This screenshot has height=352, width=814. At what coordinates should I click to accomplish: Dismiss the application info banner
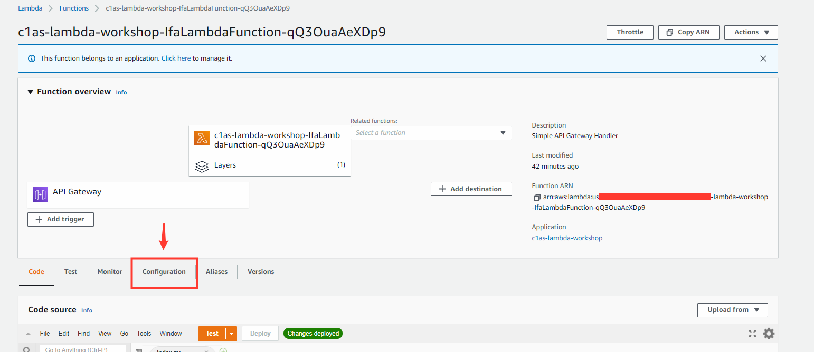pyautogui.click(x=763, y=58)
